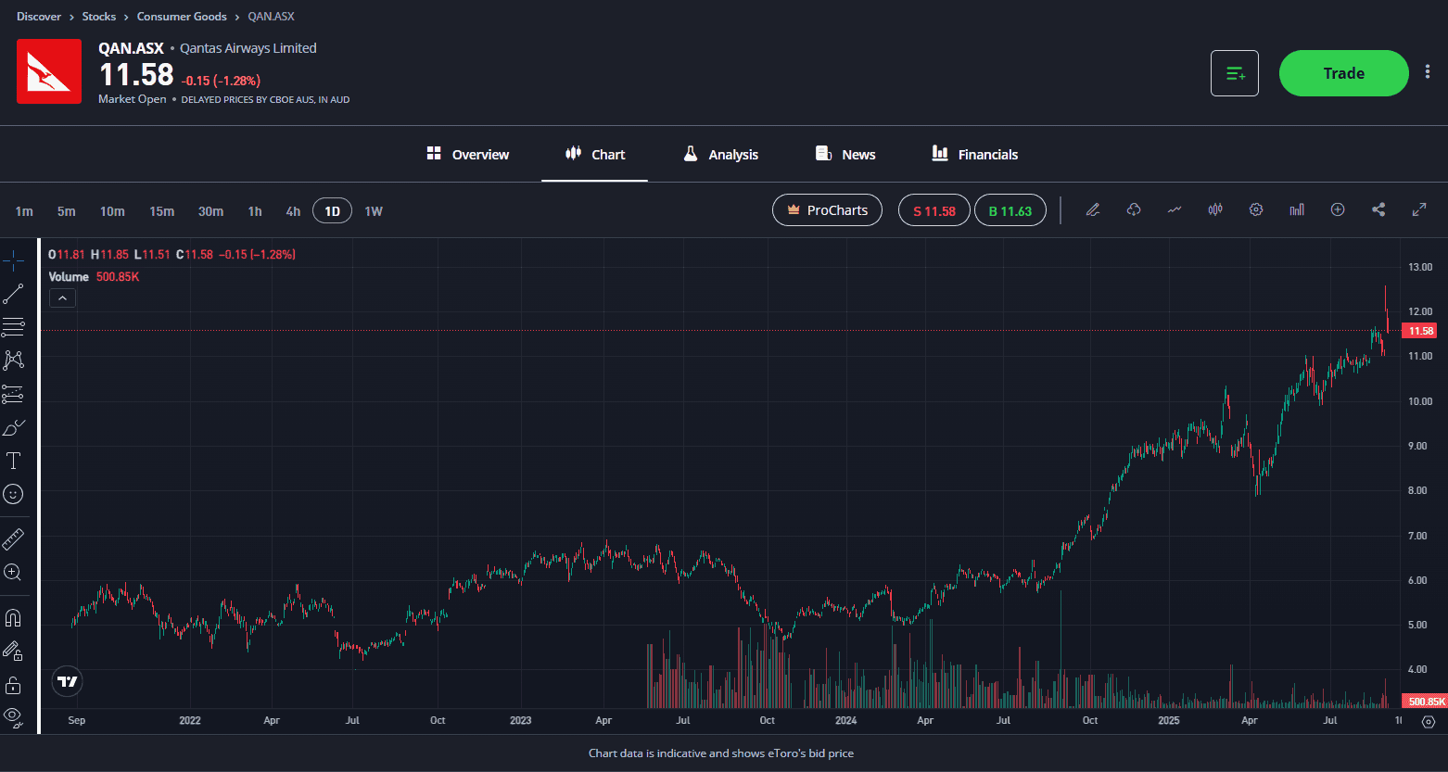Select the 1W timeframe
This screenshot has height=772, width=1448.
[x=374, y=211]
